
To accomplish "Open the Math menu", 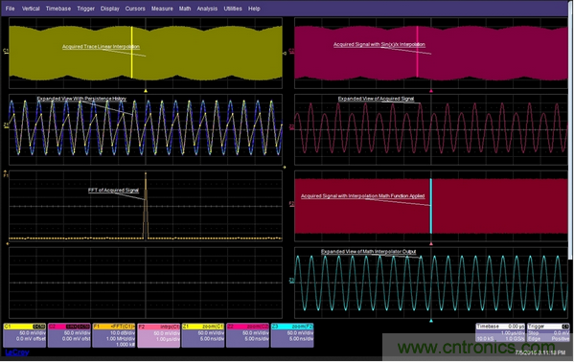I will click(185, 9).
